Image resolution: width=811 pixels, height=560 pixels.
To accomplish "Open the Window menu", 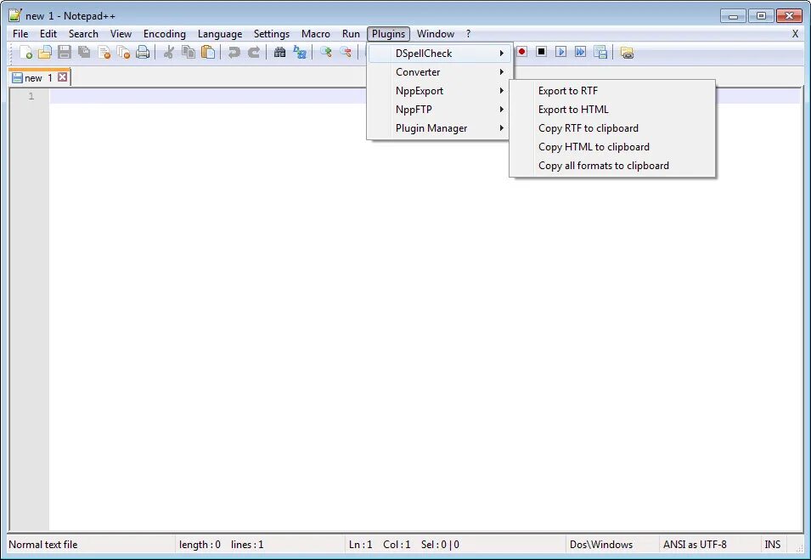I will coord(436,34).
